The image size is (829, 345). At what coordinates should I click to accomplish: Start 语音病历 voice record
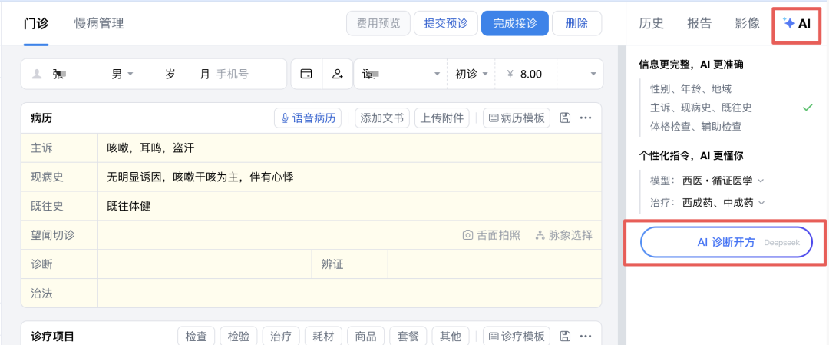[x=308, y=118]
